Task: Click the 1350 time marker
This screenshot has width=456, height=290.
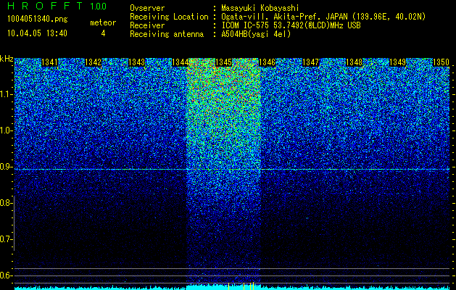Action: click(442, 62)
